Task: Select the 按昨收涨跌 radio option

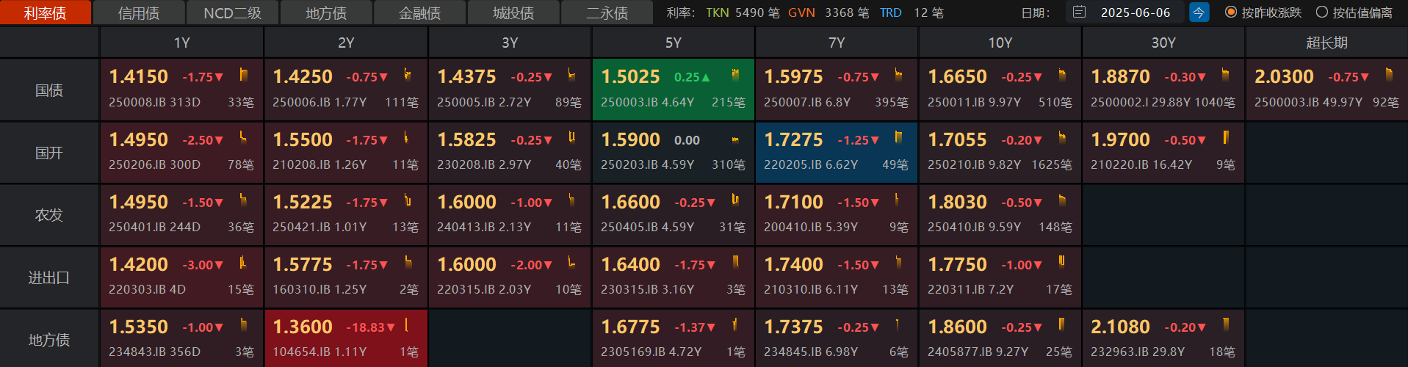Action: 1231,12
